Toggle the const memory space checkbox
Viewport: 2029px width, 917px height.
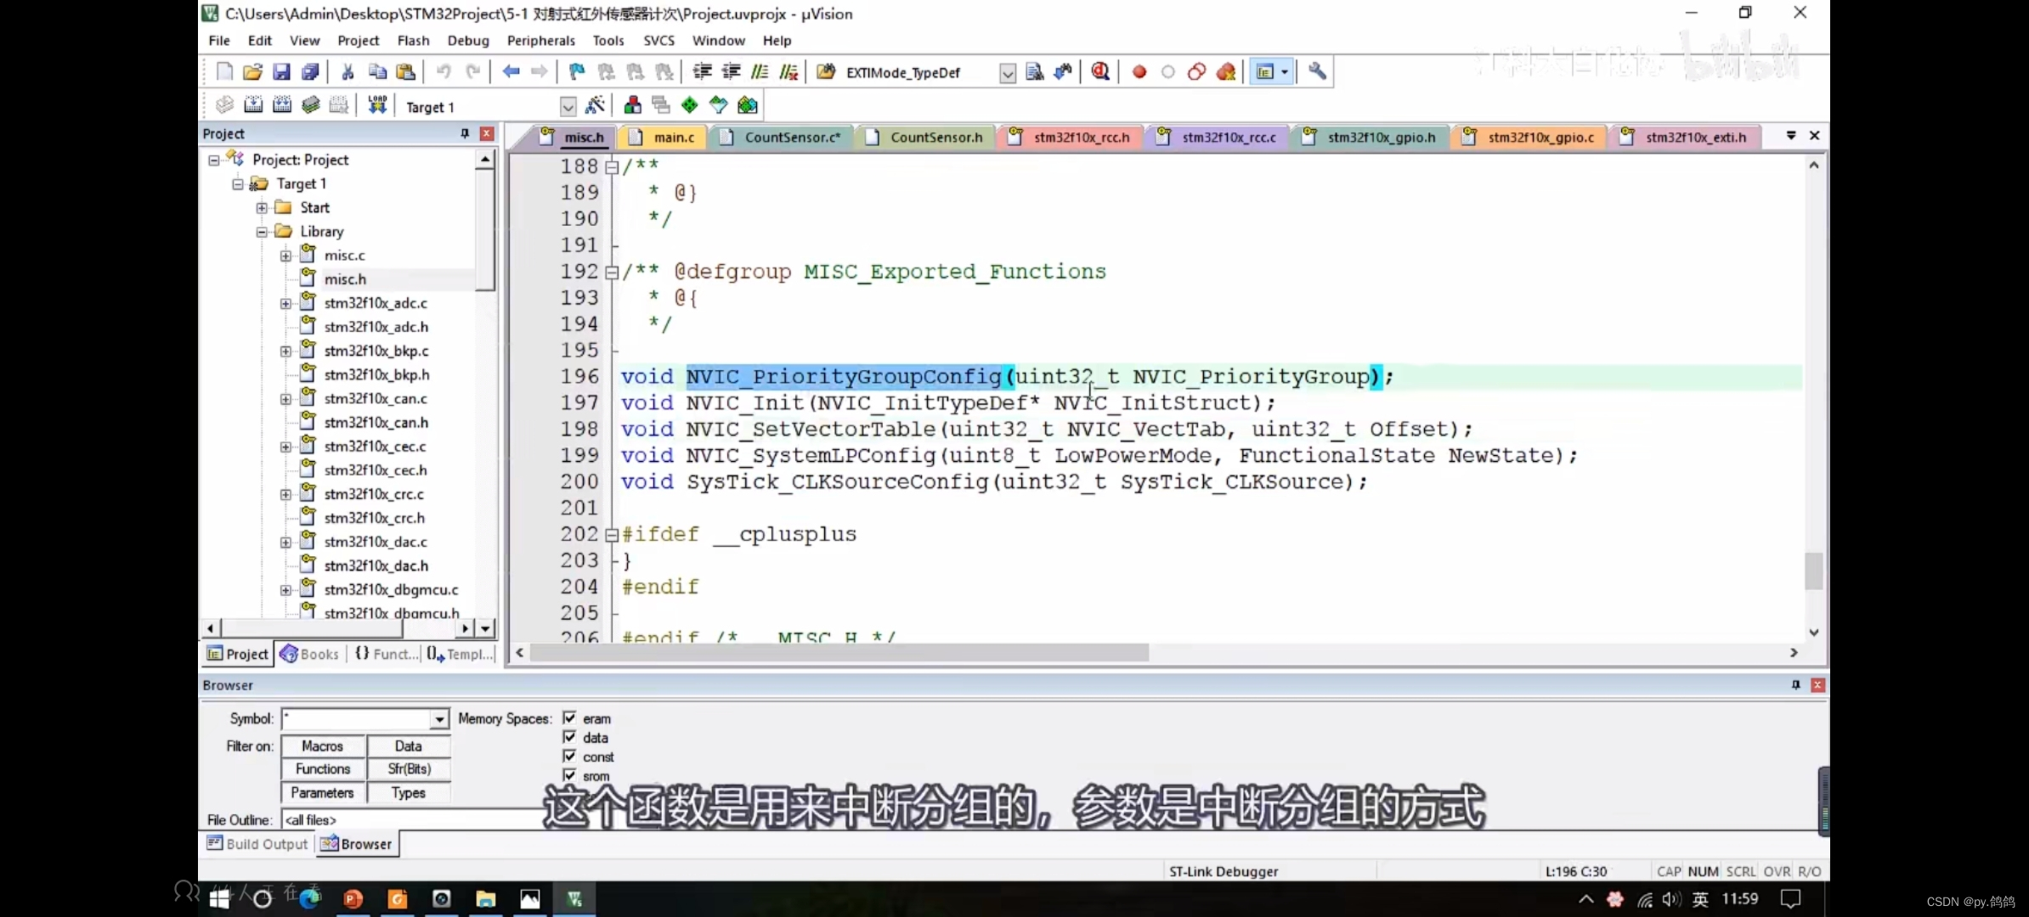(569, 756)
